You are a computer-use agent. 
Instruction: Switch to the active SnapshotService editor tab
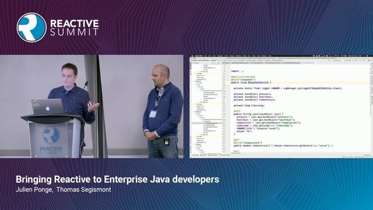(309, 63)
